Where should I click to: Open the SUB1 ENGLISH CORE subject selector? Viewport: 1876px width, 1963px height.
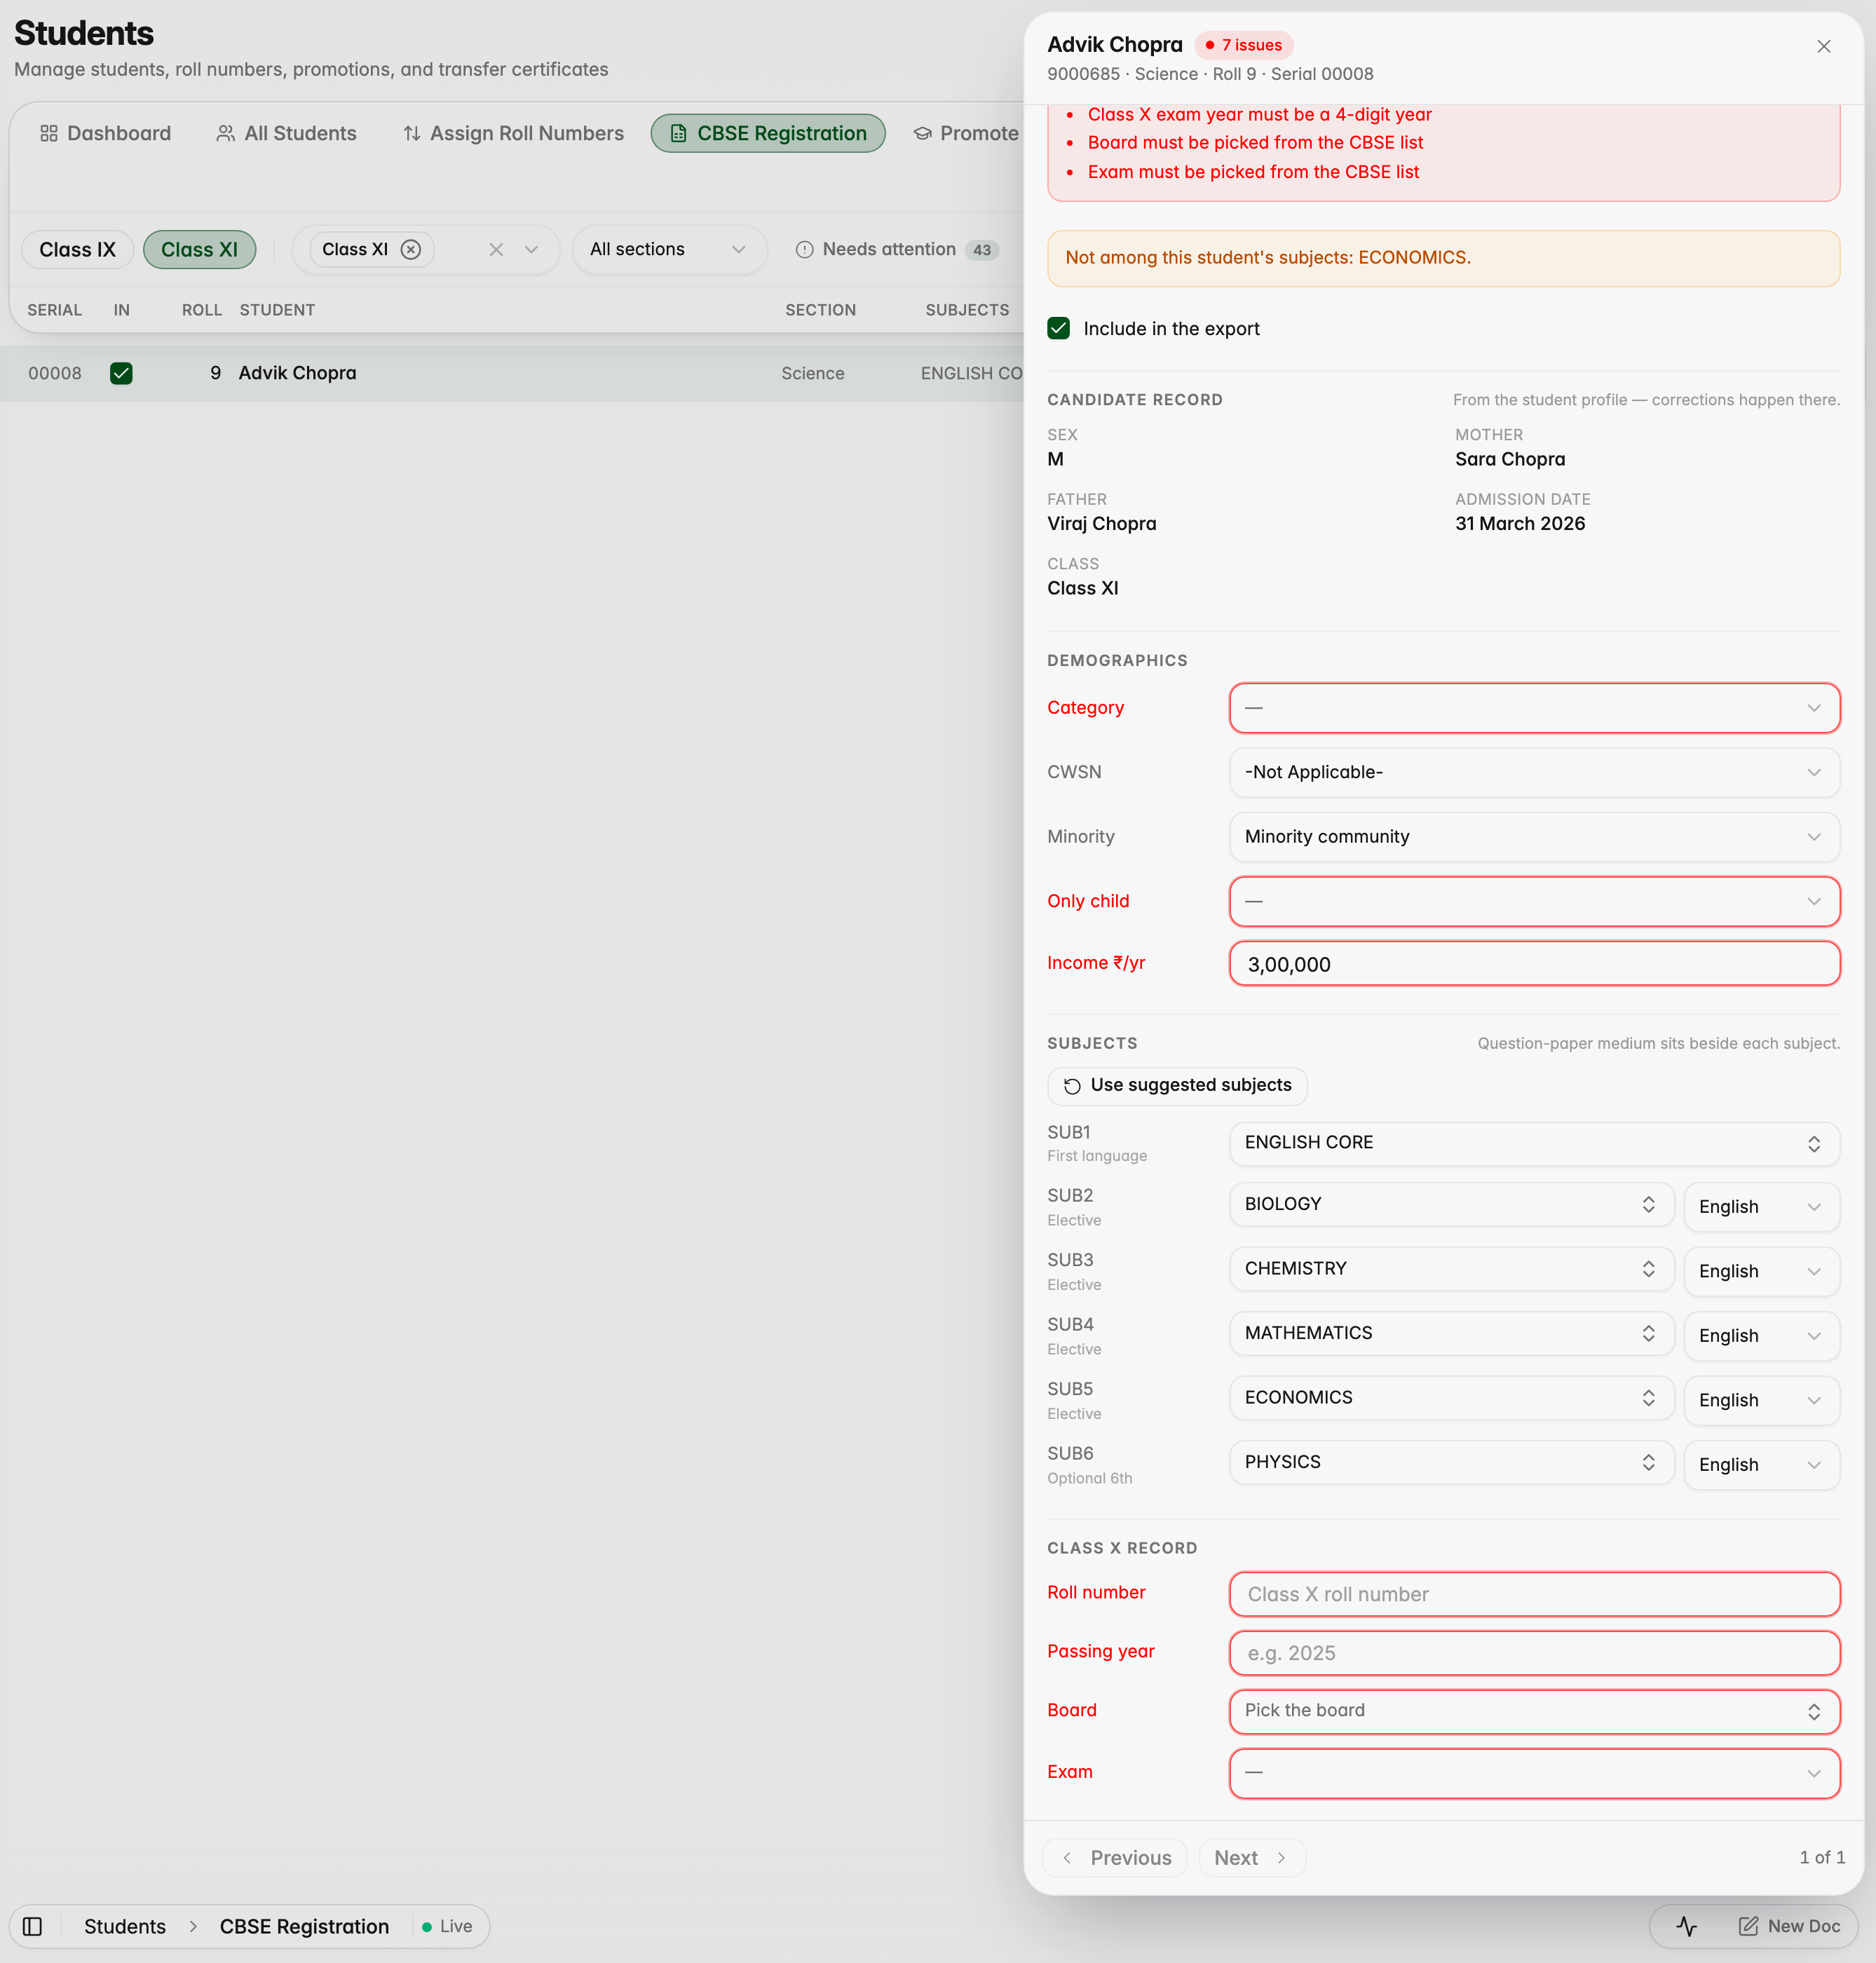tap(1534, 1143)
